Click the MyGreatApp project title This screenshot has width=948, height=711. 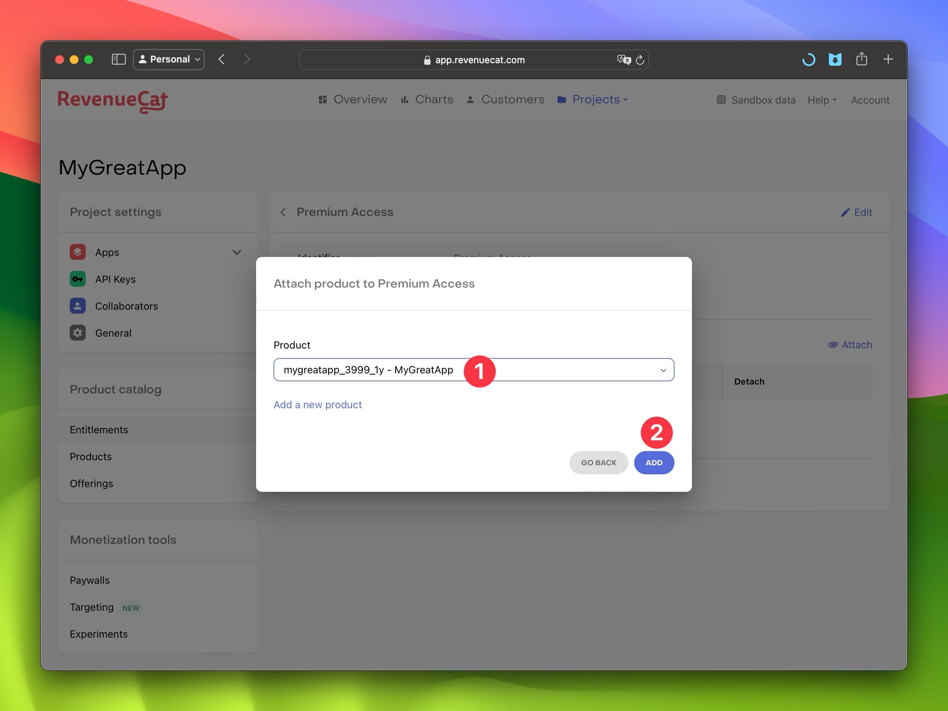click(122, 167)
